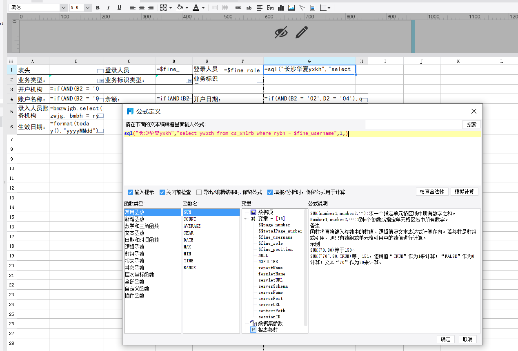Insert chart bar icon

[x=281, y=8]
